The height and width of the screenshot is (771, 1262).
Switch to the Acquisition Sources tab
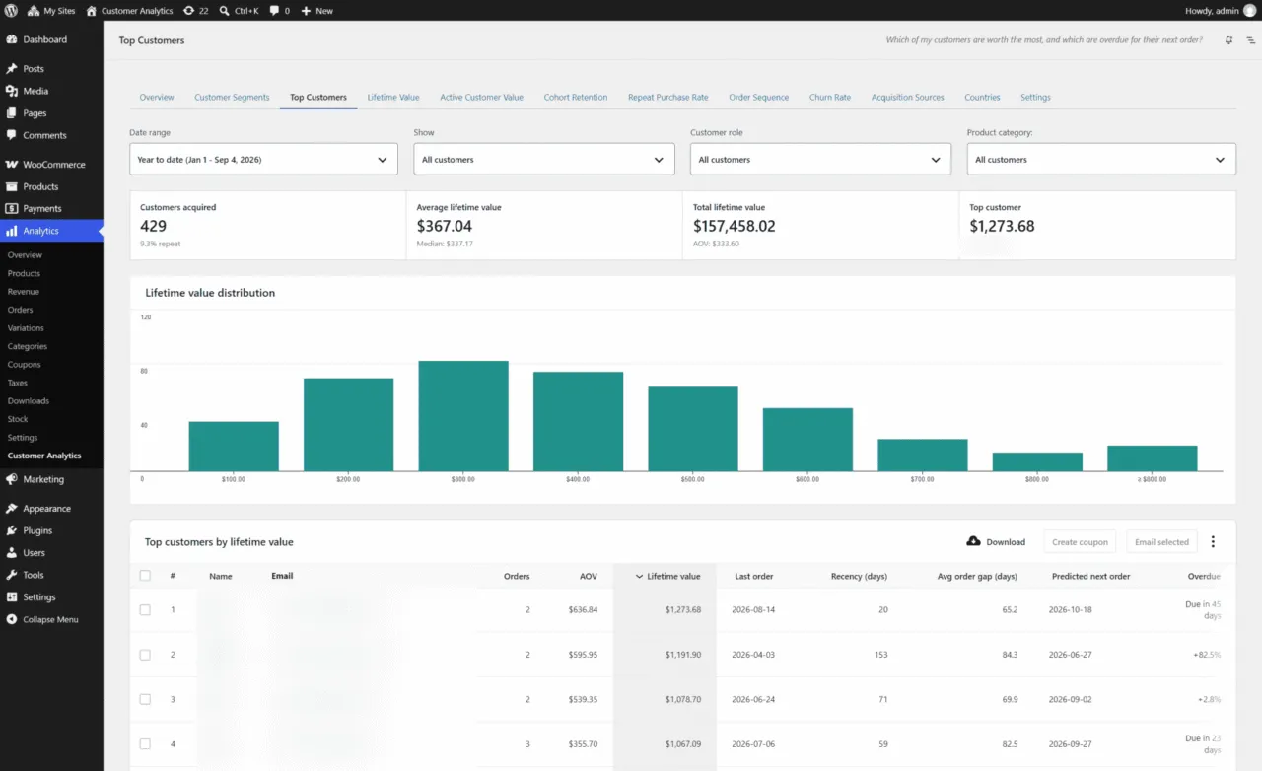[x=908, y=97]
